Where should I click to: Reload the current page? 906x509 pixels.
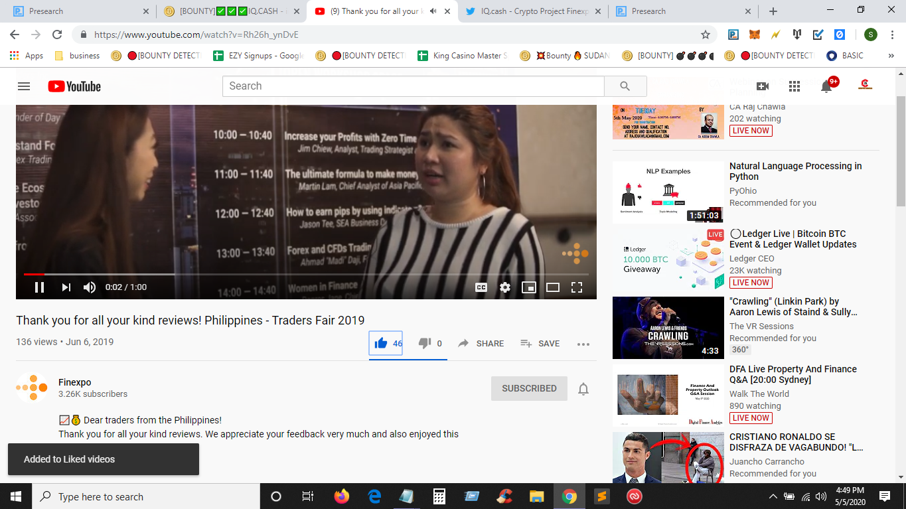coord(57,35)
